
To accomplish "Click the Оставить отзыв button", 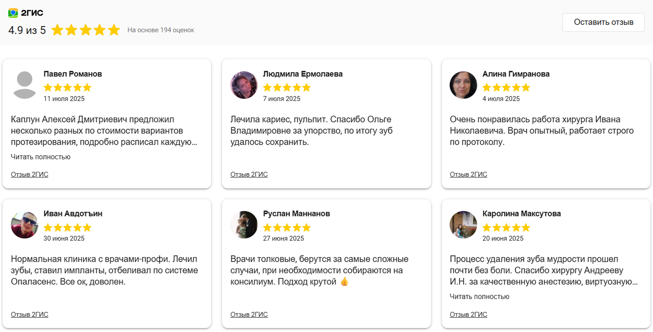I will 603,22.
